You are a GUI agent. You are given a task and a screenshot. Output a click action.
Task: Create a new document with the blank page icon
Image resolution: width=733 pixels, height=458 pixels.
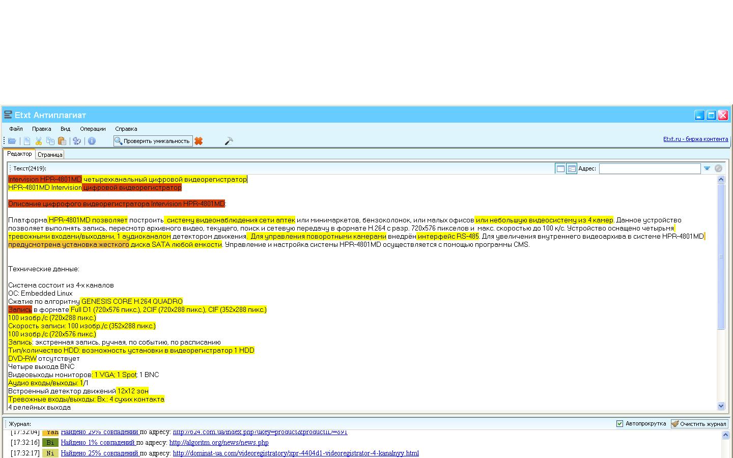(27, 141)
